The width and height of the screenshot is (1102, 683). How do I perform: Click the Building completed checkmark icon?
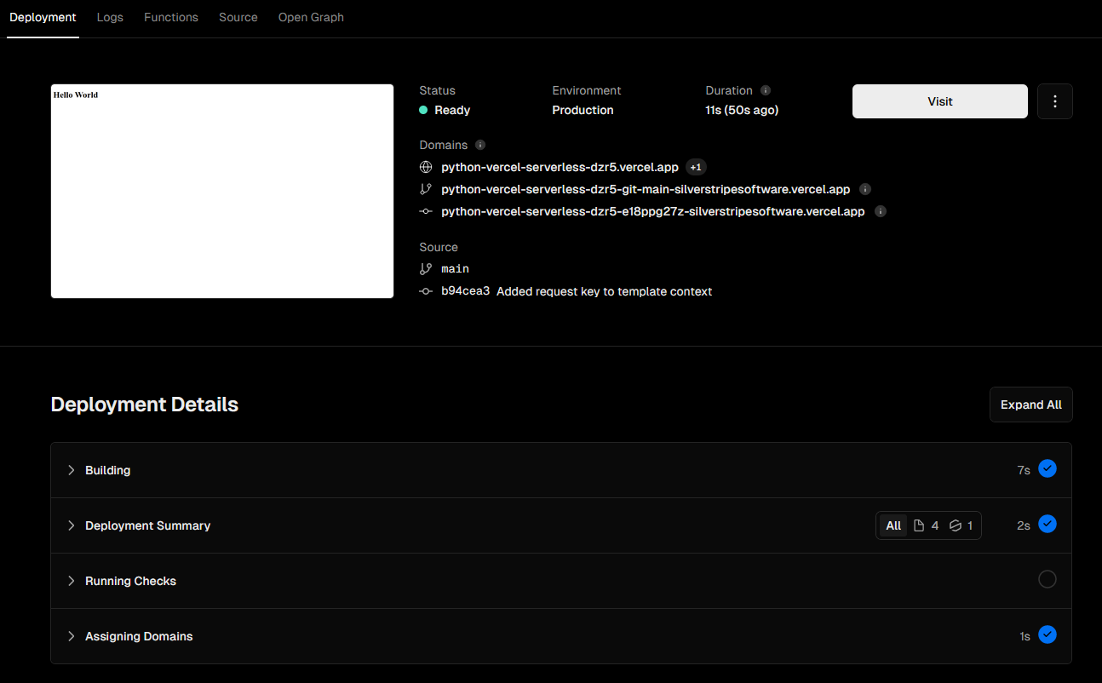pyautogui.click(x=1047, y=468)
